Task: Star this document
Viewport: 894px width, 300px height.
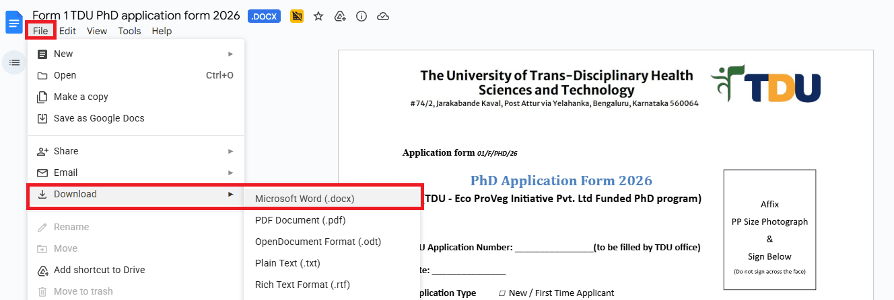Action: coord(318,16)
